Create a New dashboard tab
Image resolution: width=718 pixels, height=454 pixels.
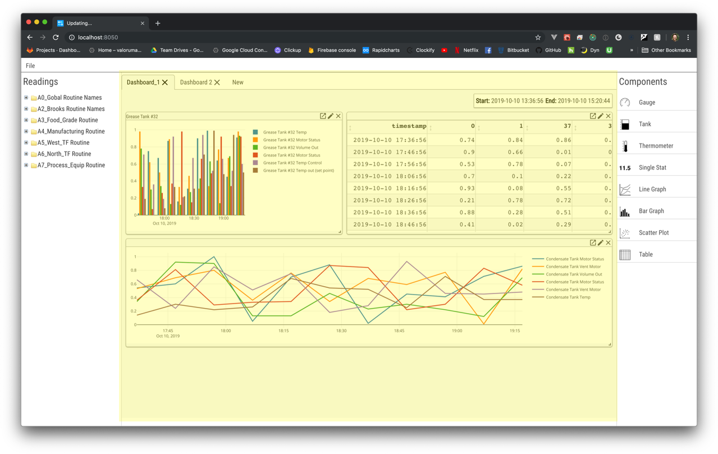237,82
